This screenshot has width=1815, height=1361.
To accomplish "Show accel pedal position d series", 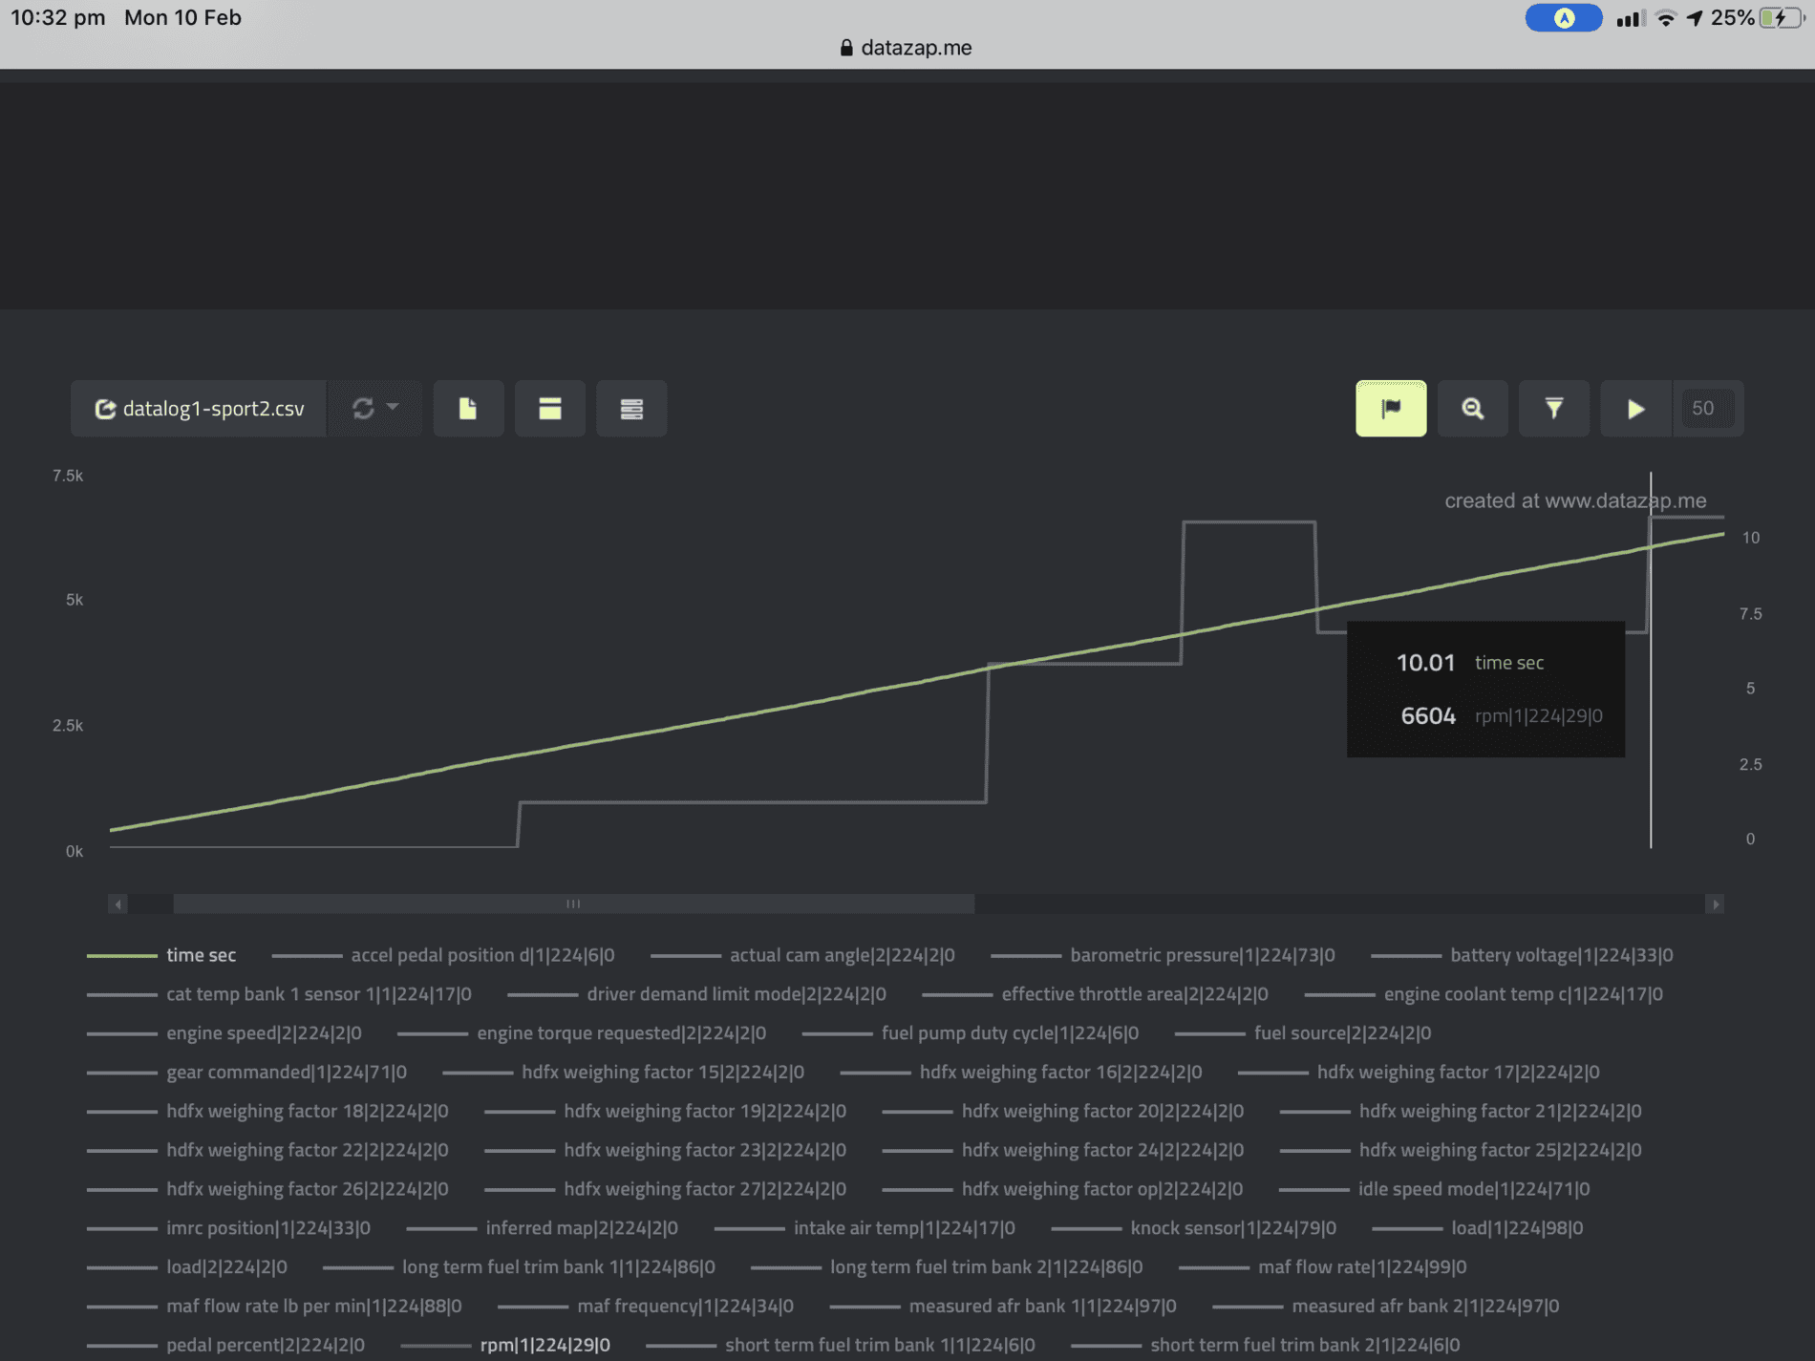I will click(443, 955).
